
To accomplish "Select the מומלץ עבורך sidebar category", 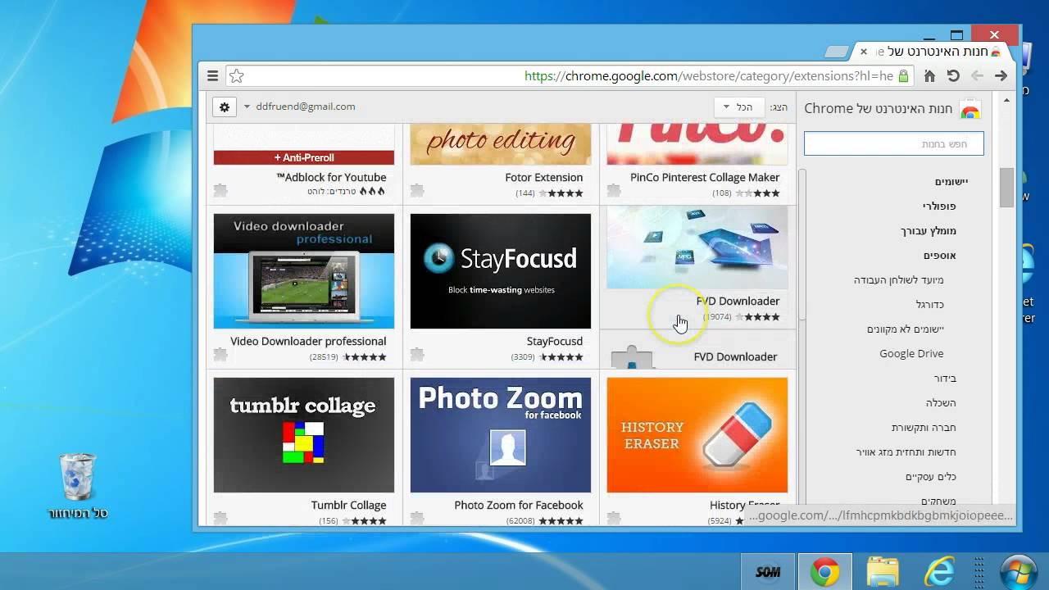I will (x=929, y=230).
